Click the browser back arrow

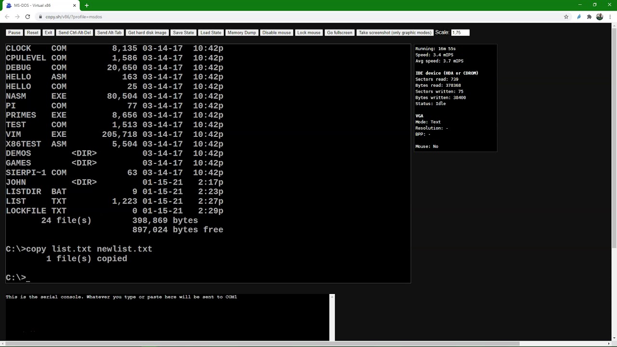coord(7,16)
